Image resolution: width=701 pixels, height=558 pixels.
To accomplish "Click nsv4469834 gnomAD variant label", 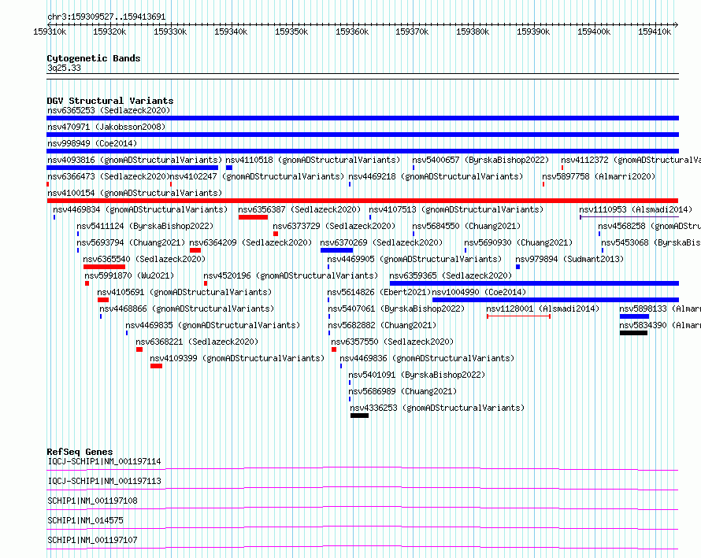I will 140,209.
